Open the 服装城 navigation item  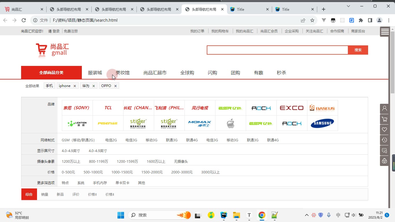click(95, 73)
